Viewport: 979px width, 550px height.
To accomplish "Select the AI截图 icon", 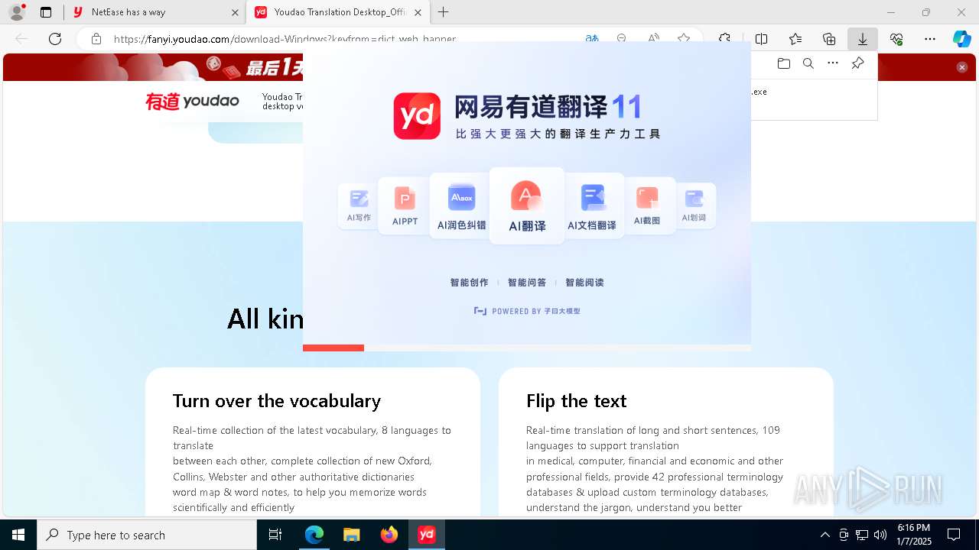I will (x=647, y=205).
